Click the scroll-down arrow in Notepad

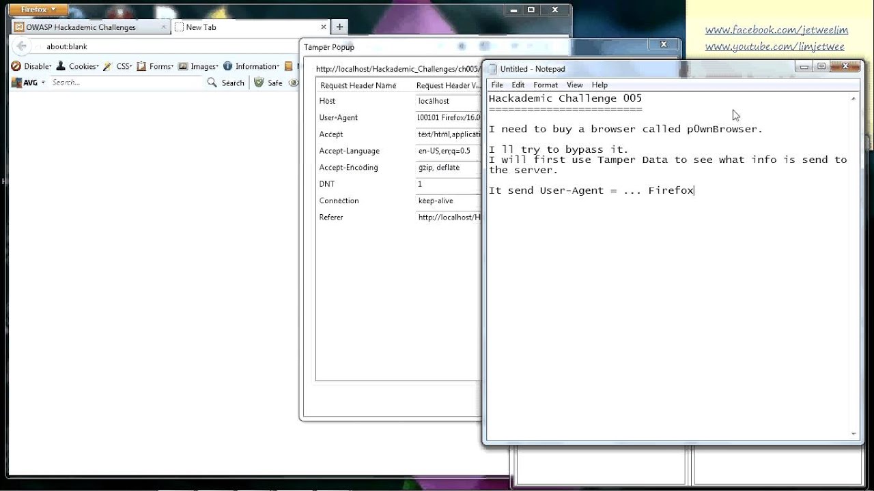tap(853, 434)
